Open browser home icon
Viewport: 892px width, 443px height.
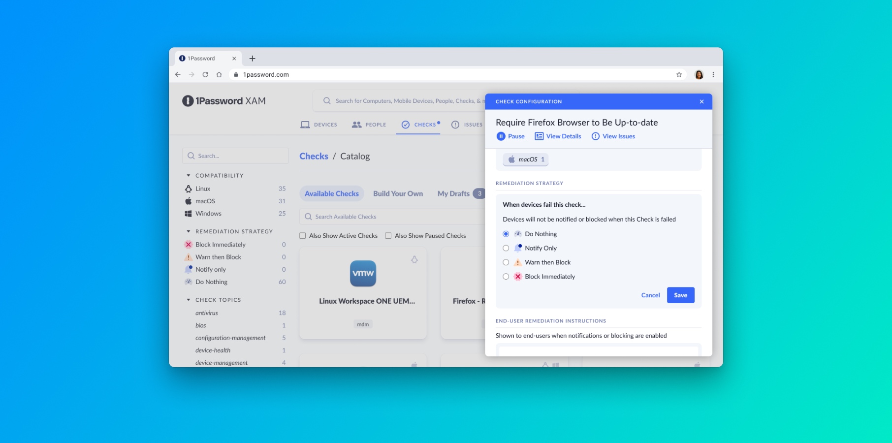tap(219, 75)
